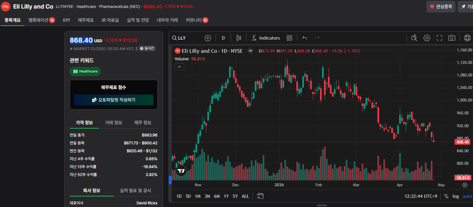
Task: Switch to 커뮤니티 tab
Action: (x=197, y=20)
